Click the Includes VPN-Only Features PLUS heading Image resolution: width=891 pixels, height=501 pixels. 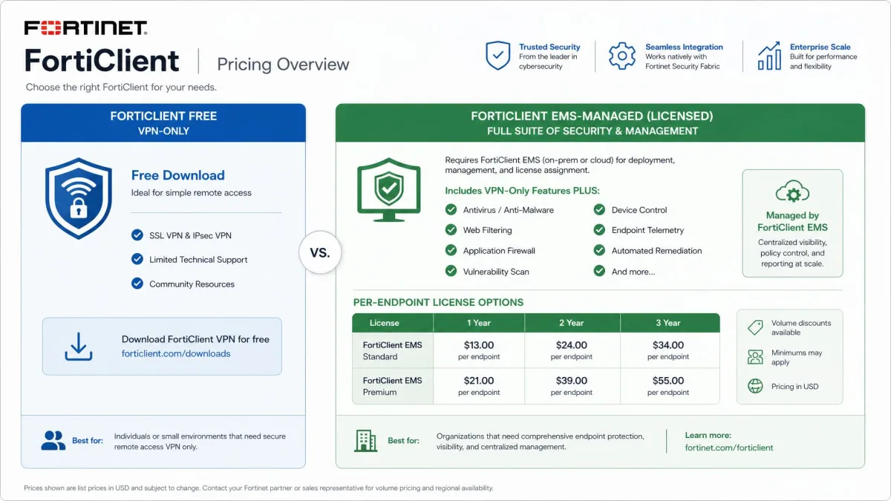522,191
